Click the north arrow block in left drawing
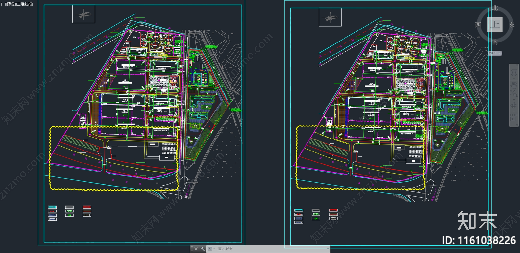Image resolution: width=520 pixels, height=253 pixels. click(x=84, y=15)
